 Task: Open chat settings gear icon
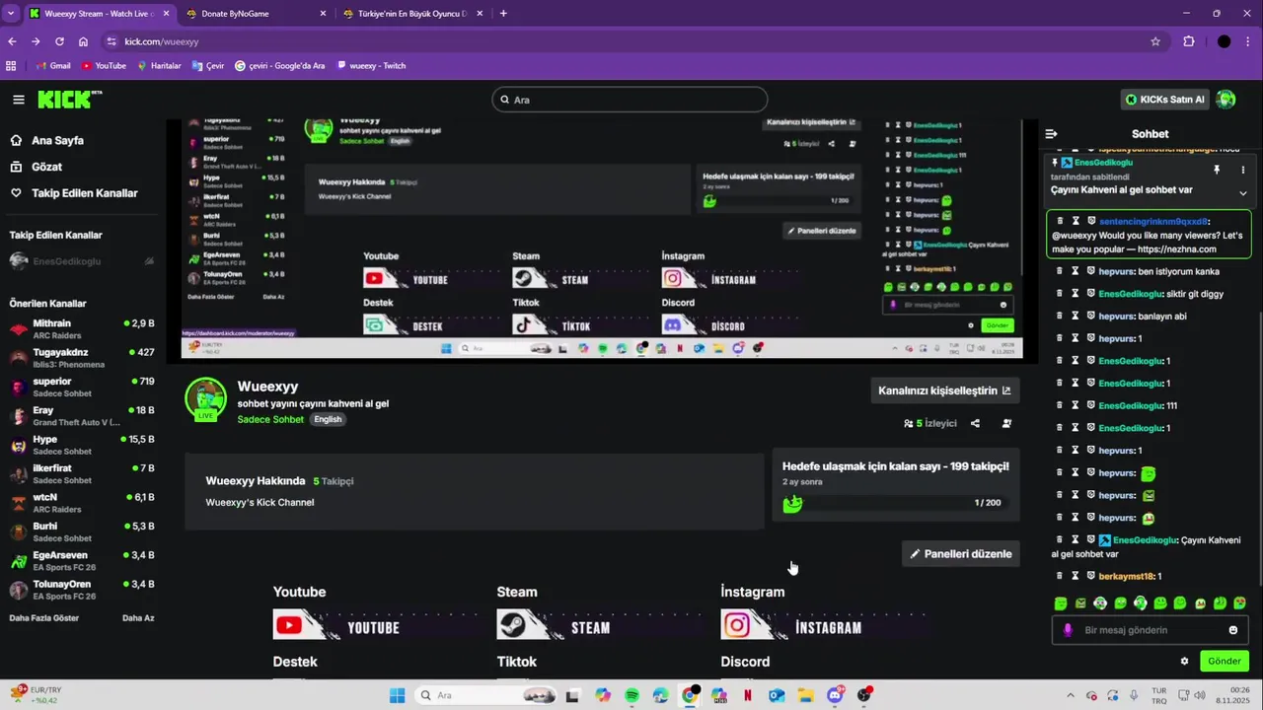click(1185, 661)
